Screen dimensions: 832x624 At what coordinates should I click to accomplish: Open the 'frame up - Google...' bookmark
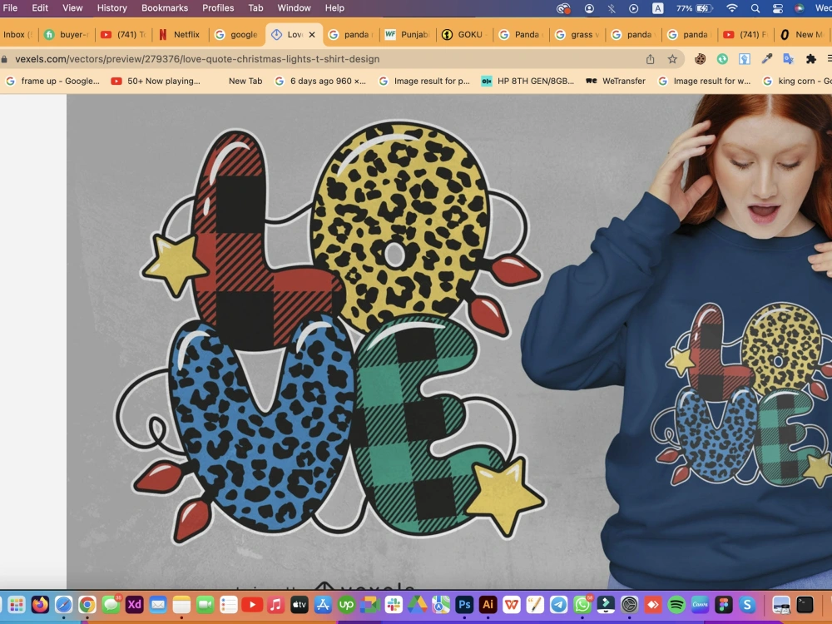click(52, 82)
